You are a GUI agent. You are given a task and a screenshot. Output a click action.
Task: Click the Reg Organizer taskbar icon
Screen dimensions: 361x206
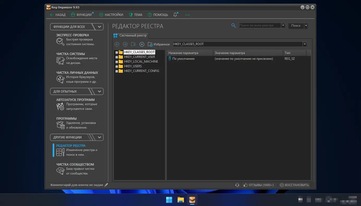pyautogui.click(x=192, y=200)
